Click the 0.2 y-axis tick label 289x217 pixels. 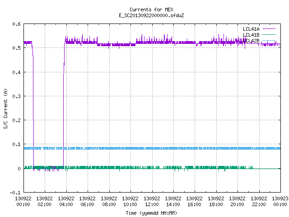pyautogui.click(x=16, y=120)
